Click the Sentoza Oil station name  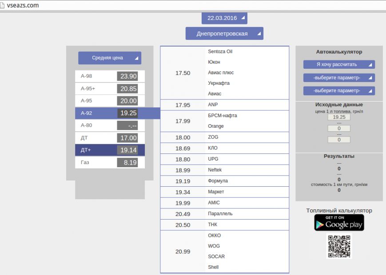(x=220, y=51)
